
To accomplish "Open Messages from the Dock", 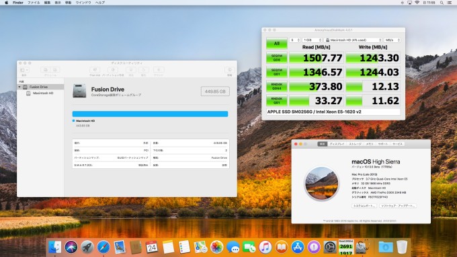I will [x=233, y=247].
